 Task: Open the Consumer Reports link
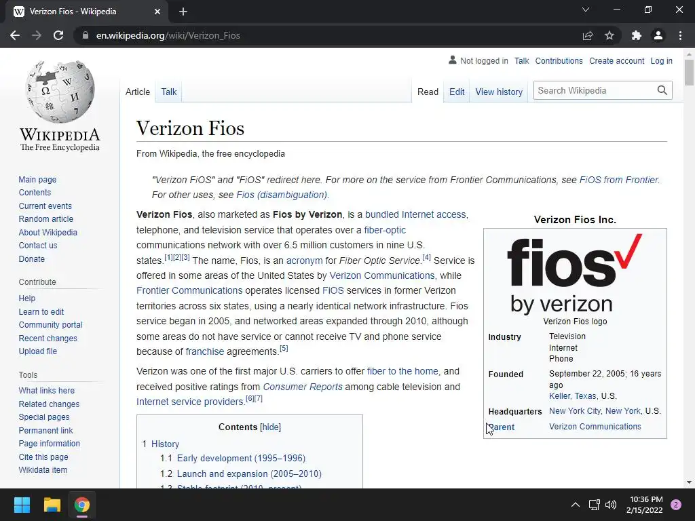click(x=303, y=387)
